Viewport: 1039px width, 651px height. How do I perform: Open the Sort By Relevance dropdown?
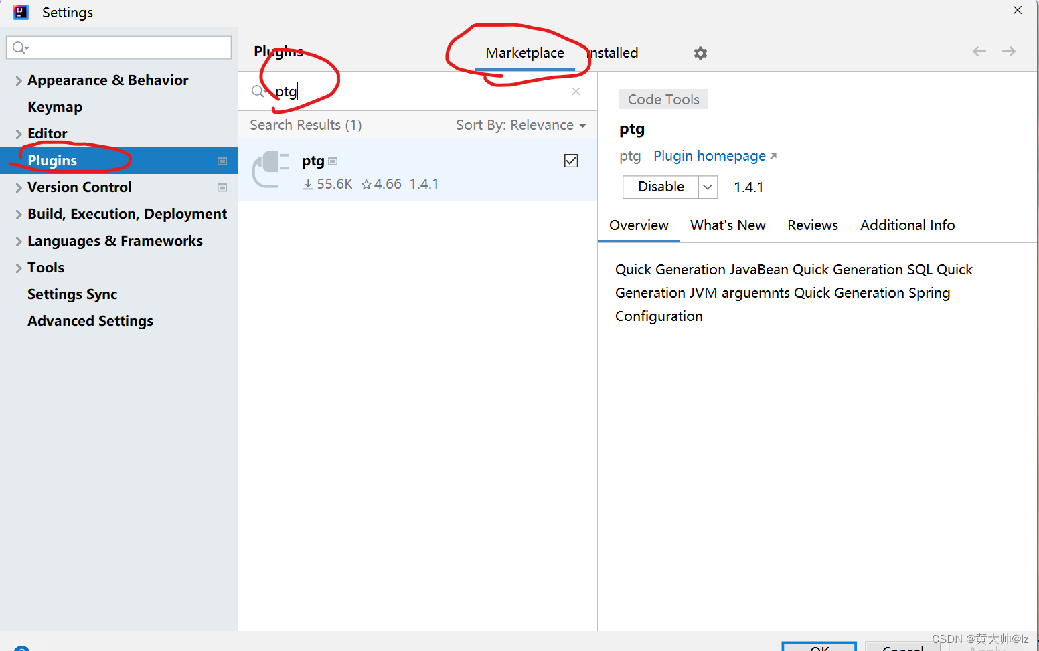(521, 125)
